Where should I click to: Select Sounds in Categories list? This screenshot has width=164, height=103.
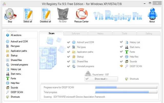(x=12, y=88)
